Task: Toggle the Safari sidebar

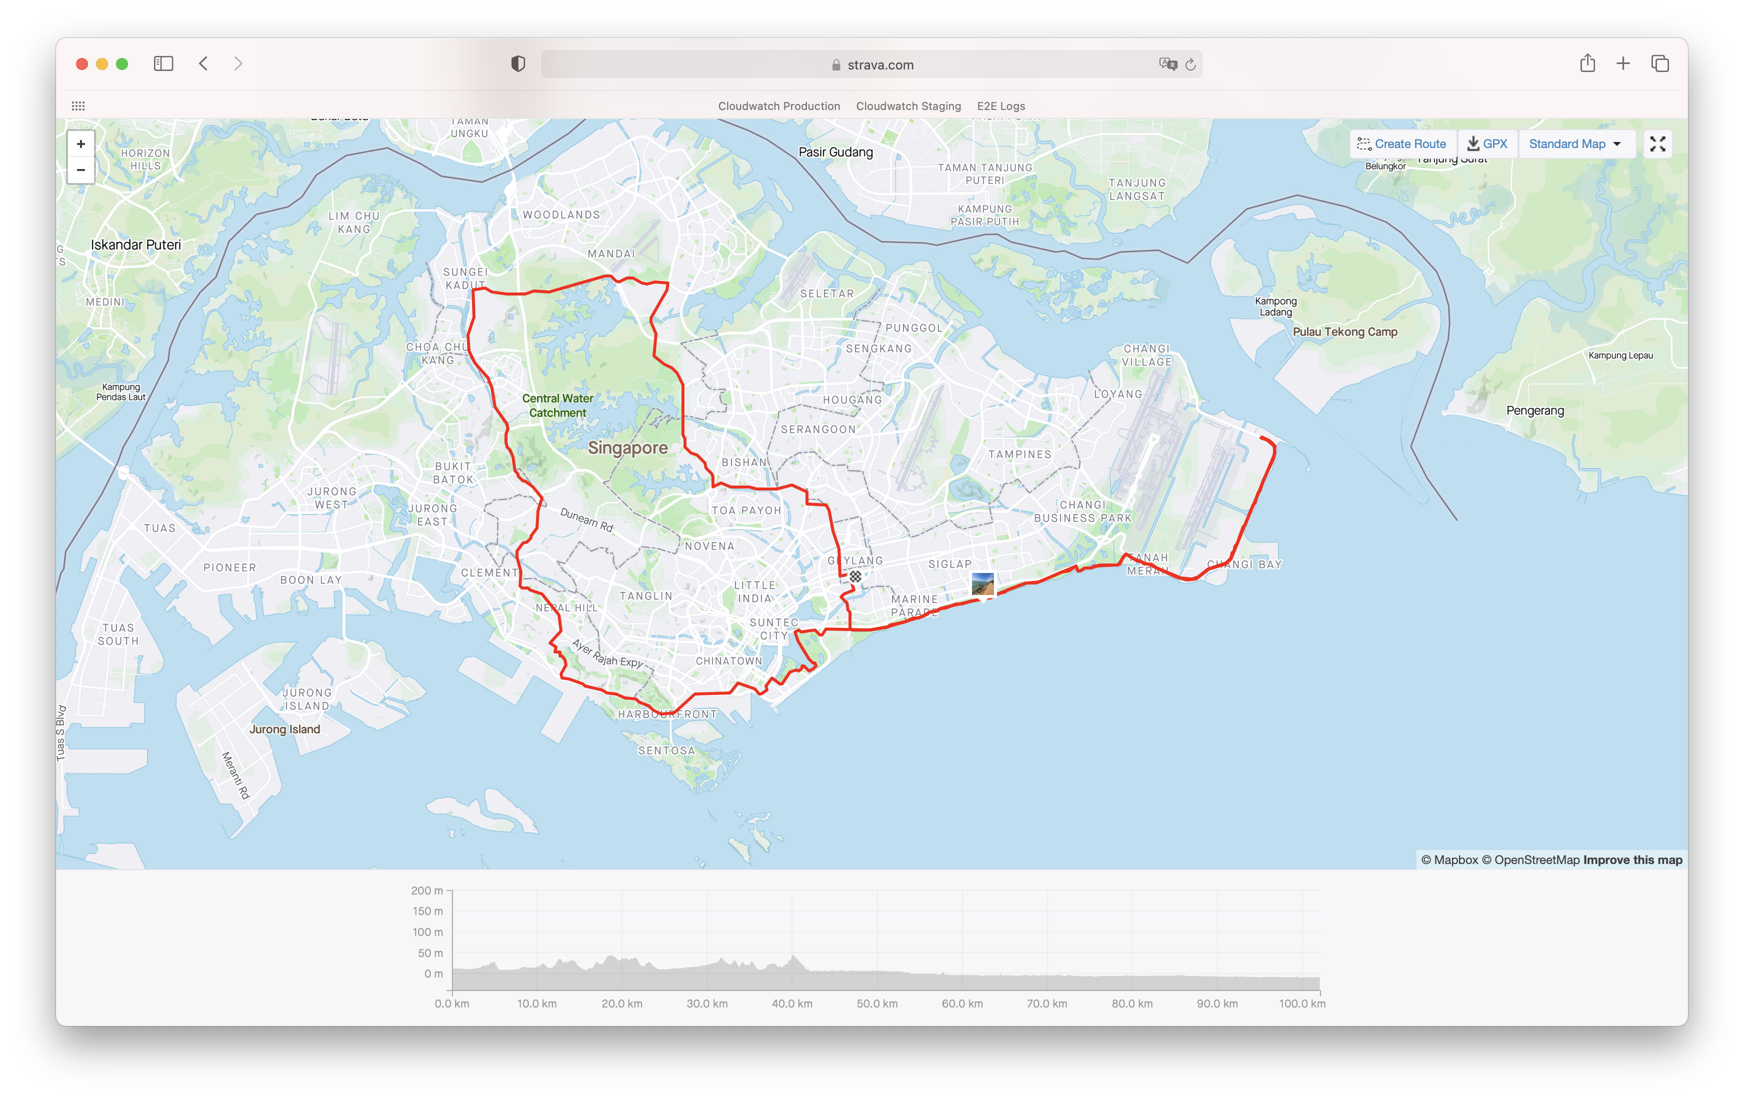Action: pos(163,63)
